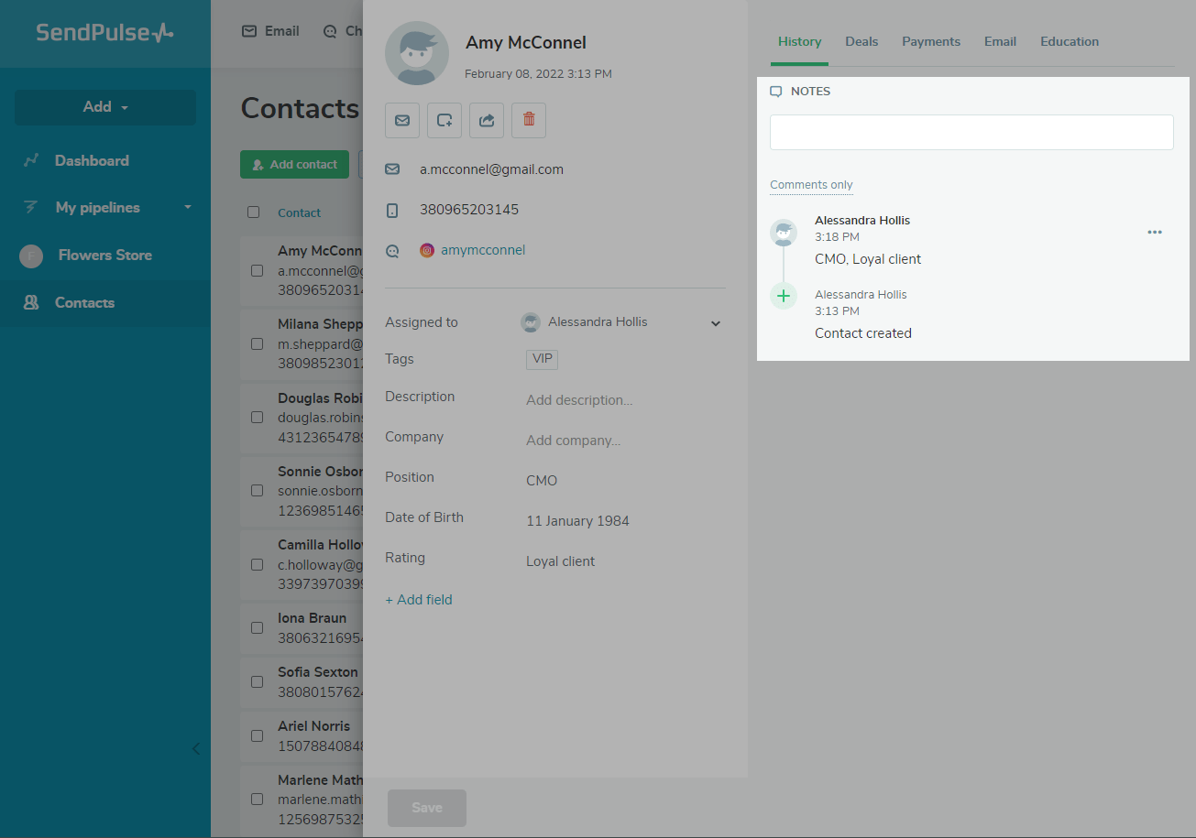Check the Camilla Holloway row checkbox

click(x=257, y=564)
